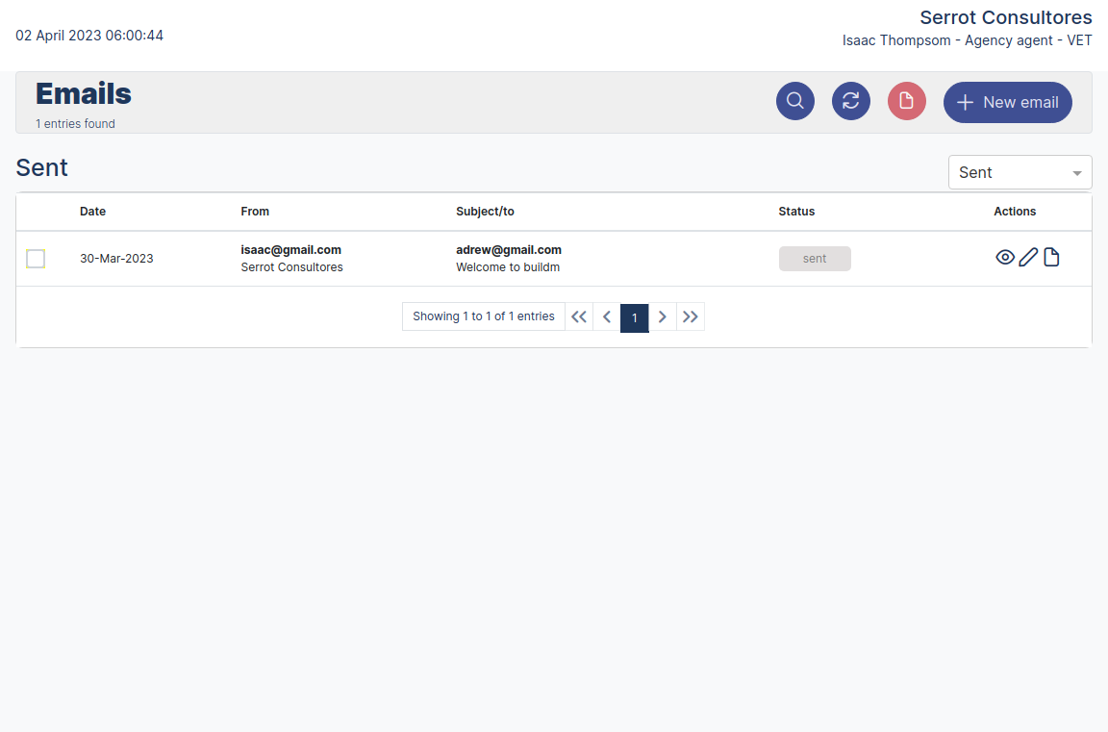Click the sent status badge
Screen dimensions: 1108x732
click(815, 258)
